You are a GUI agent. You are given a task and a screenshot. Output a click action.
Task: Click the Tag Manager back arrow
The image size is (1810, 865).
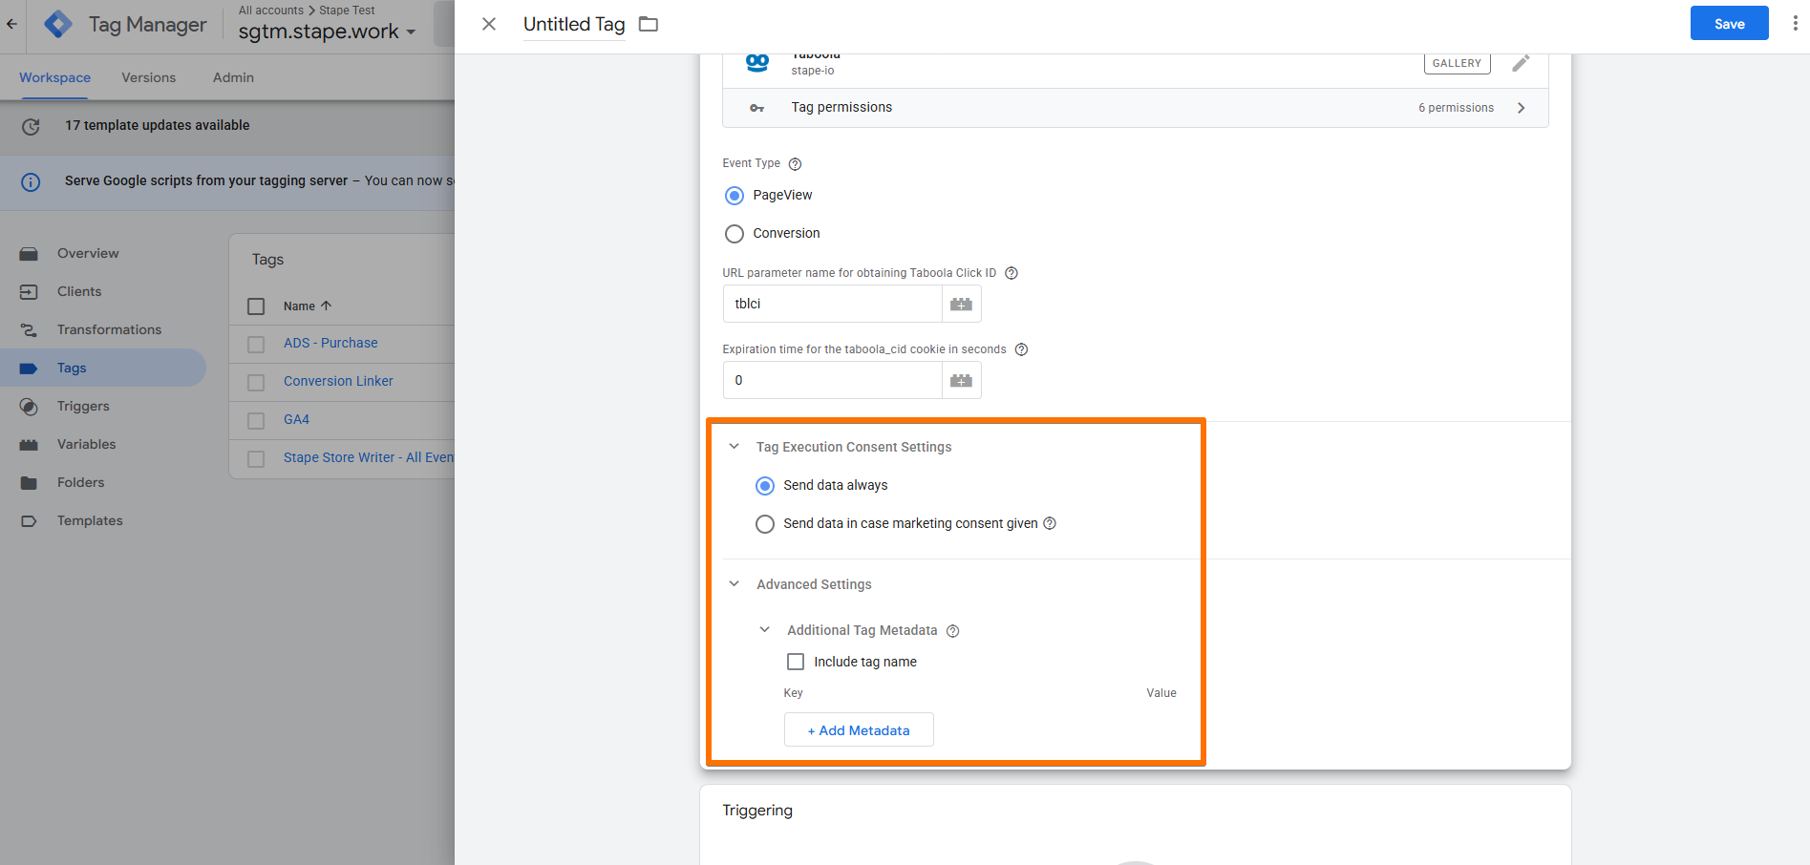11,24
